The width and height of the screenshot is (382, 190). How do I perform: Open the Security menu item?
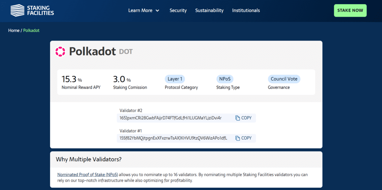[178, 10]
